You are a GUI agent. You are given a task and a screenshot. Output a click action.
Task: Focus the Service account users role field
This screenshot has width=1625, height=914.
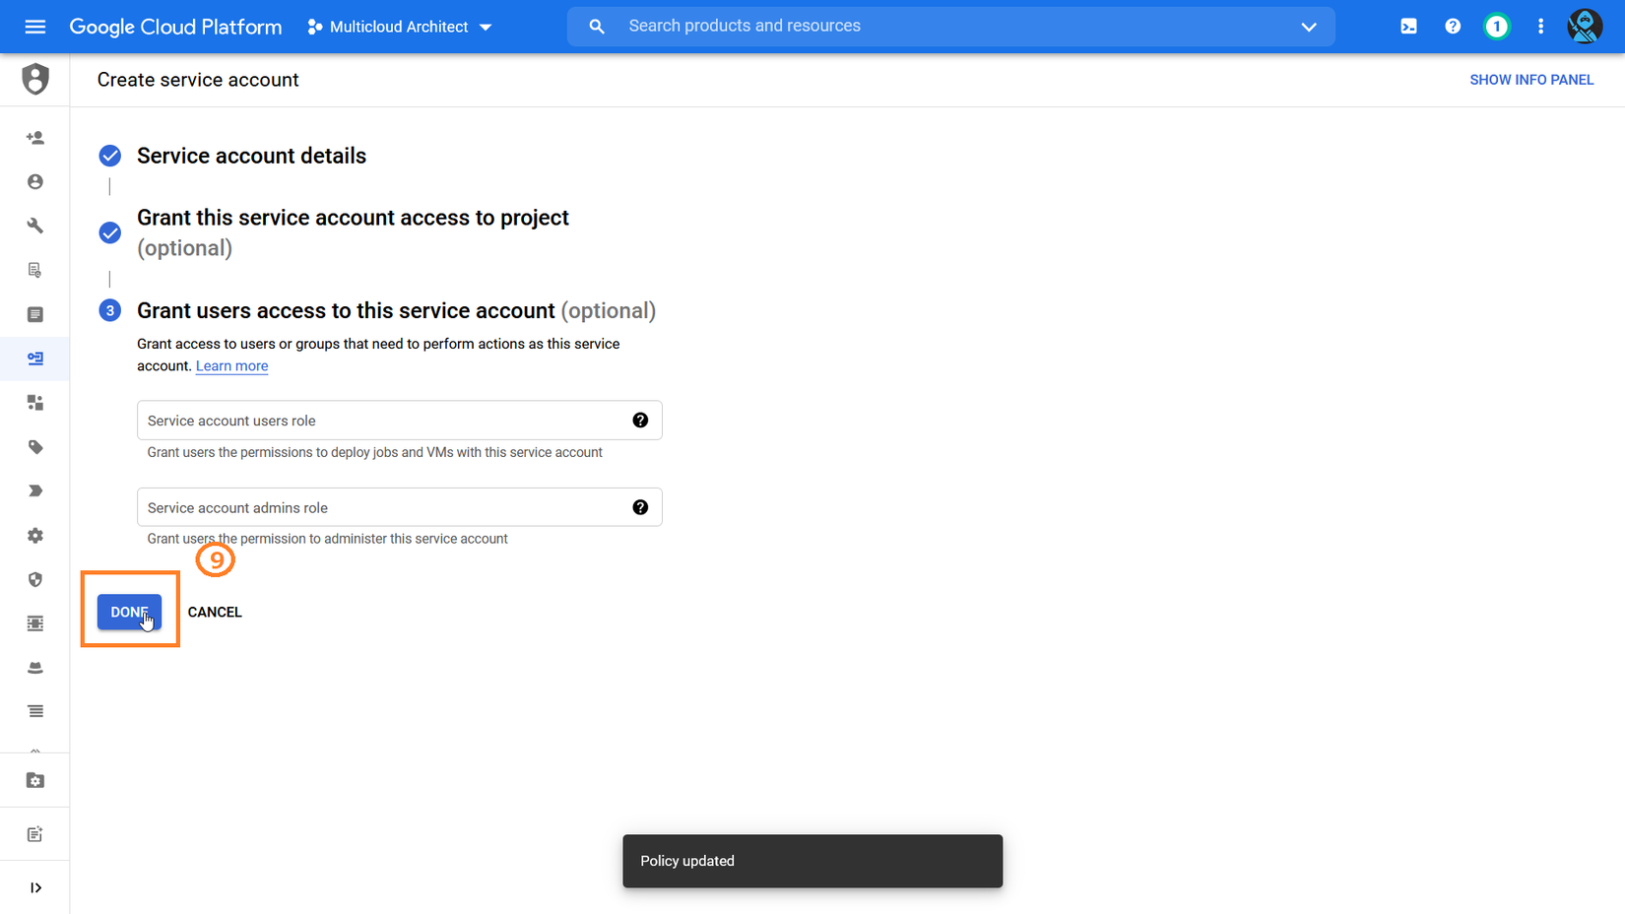click(x=384, y=421)
